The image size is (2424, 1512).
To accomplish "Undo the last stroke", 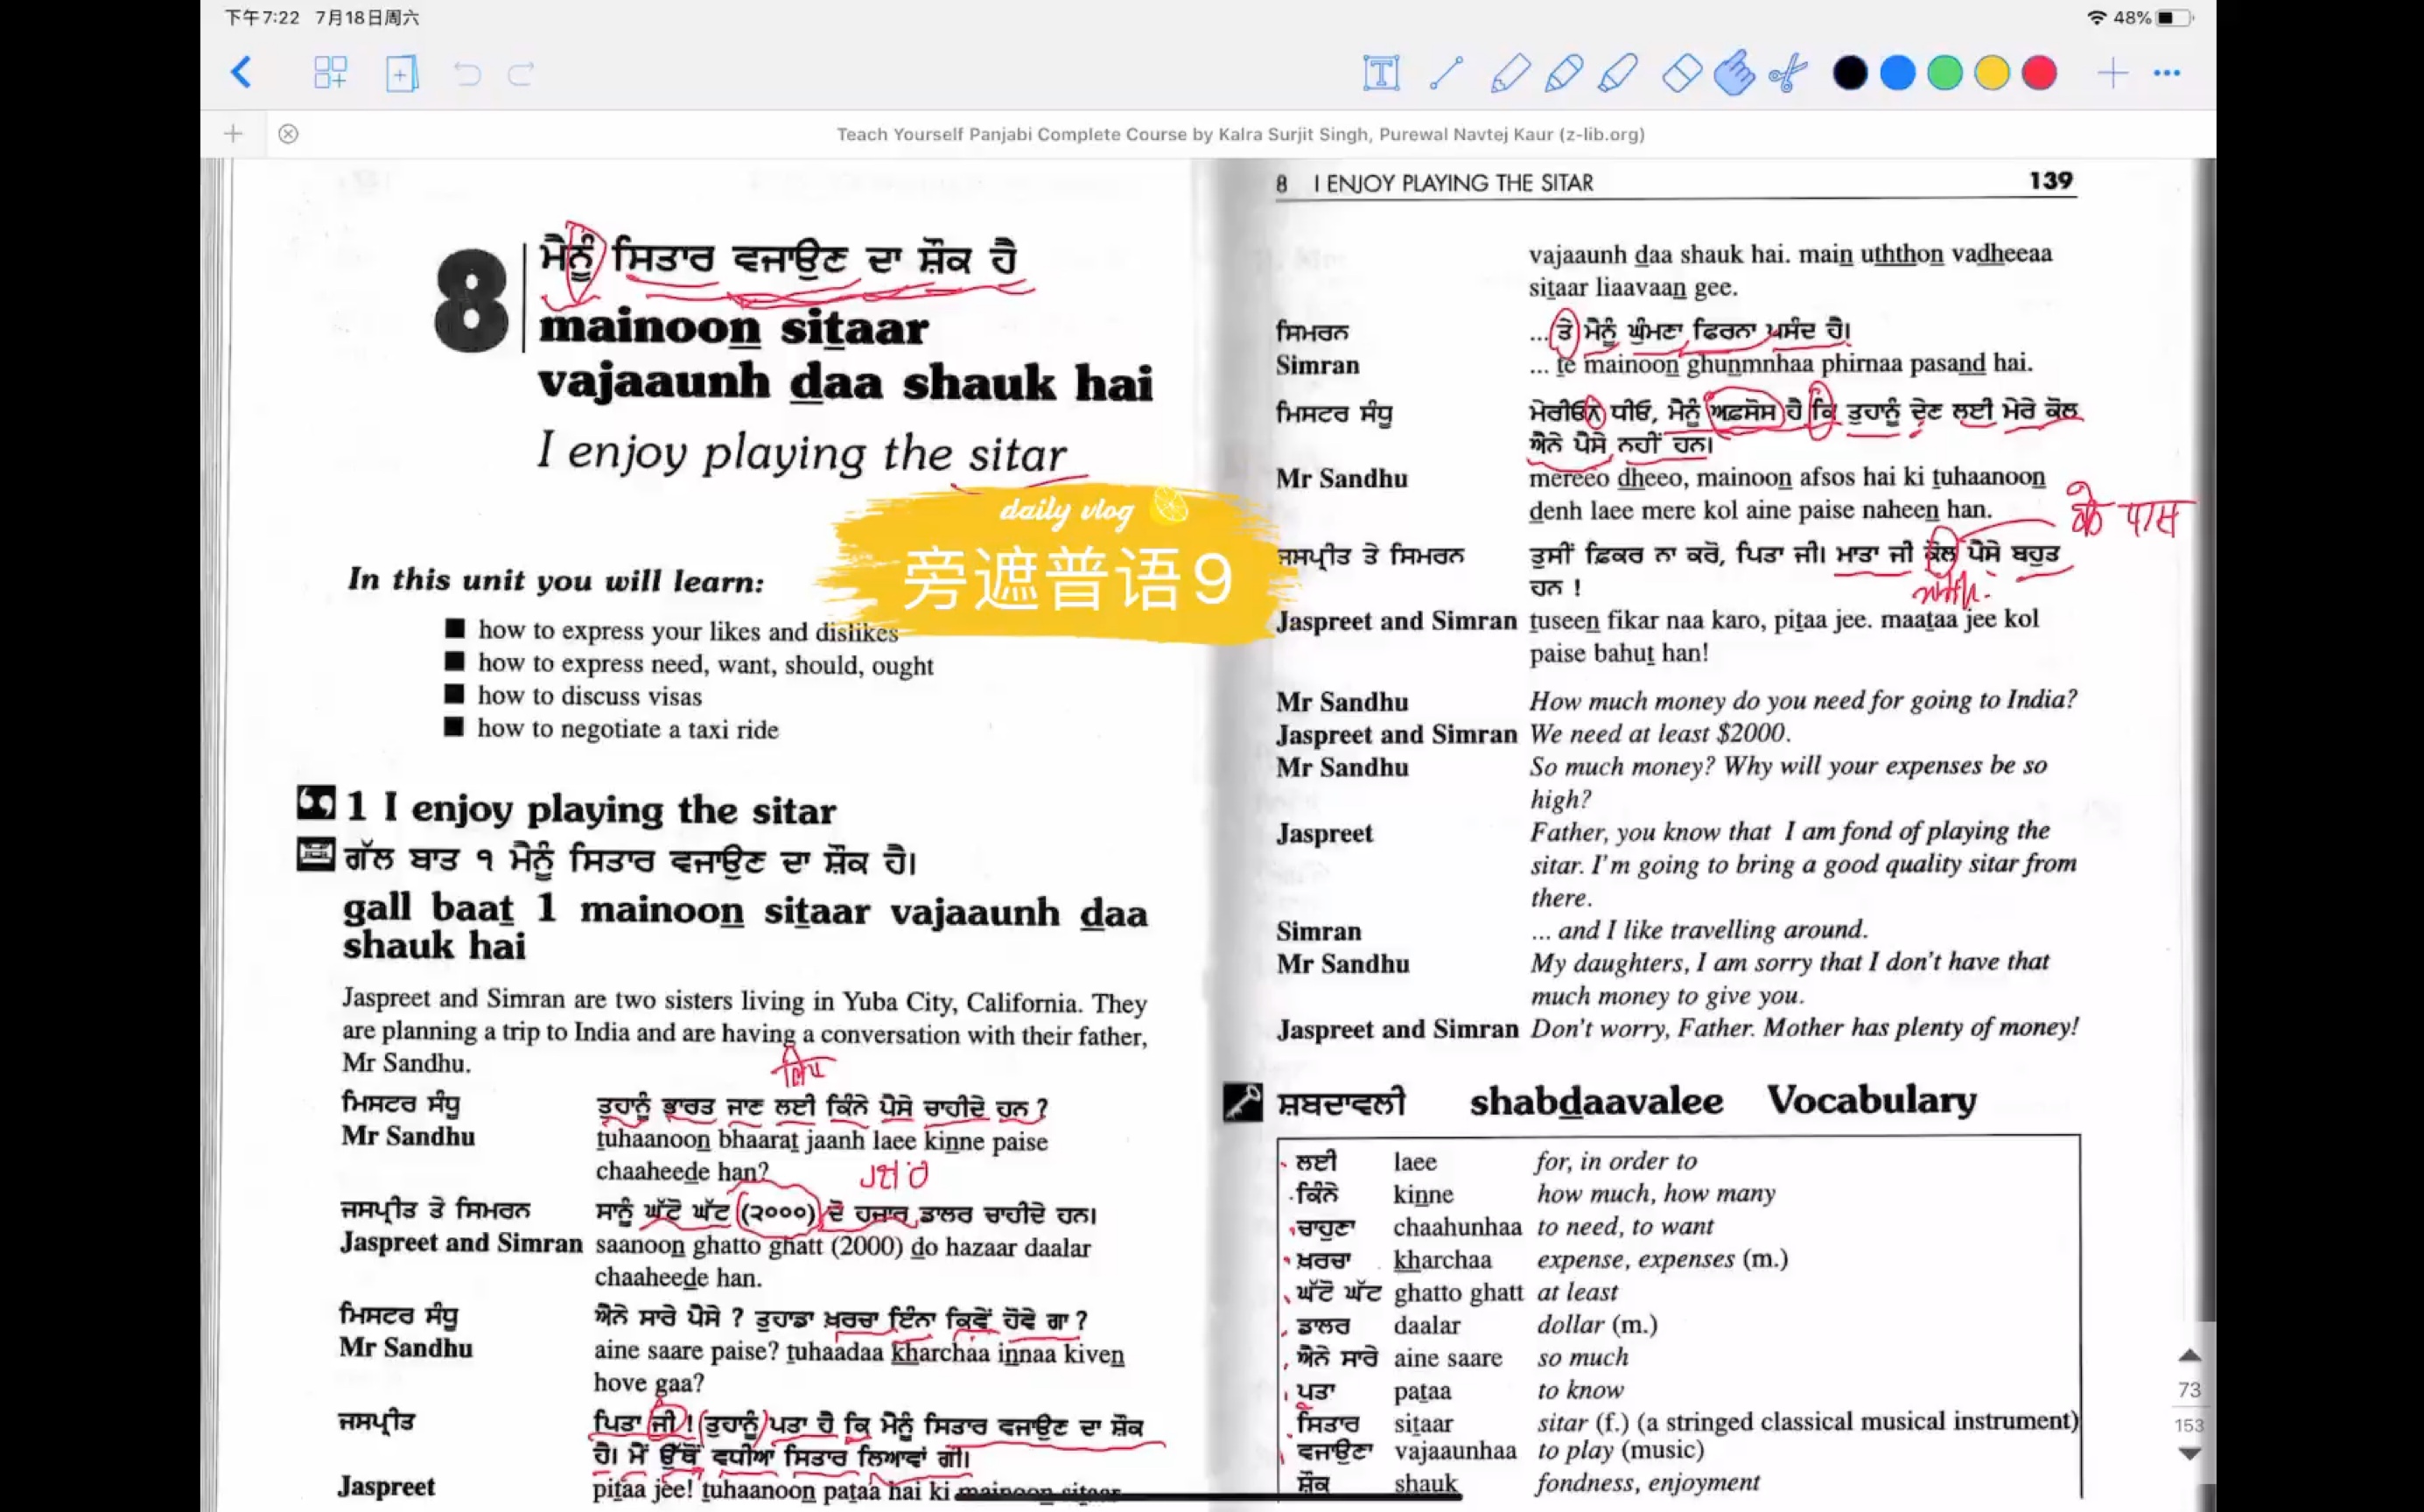I will tap(467, 73).
